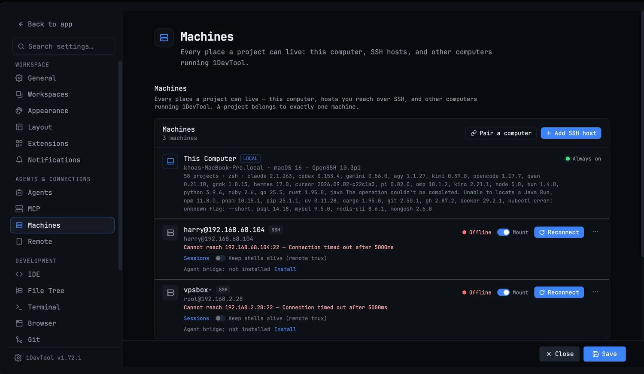
Task: Click Back to app link
Action: click(45, 24)
